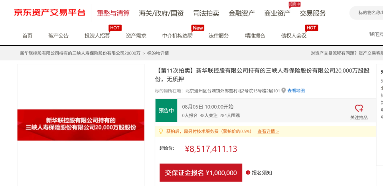Click the map location pin icon

point(283,91)
